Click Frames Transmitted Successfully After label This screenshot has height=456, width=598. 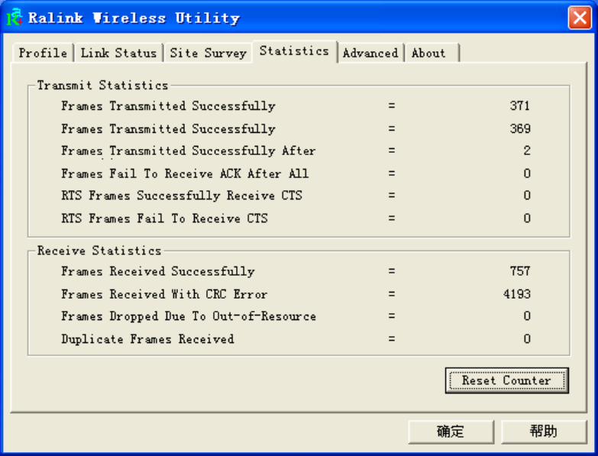tap(189, 151)
